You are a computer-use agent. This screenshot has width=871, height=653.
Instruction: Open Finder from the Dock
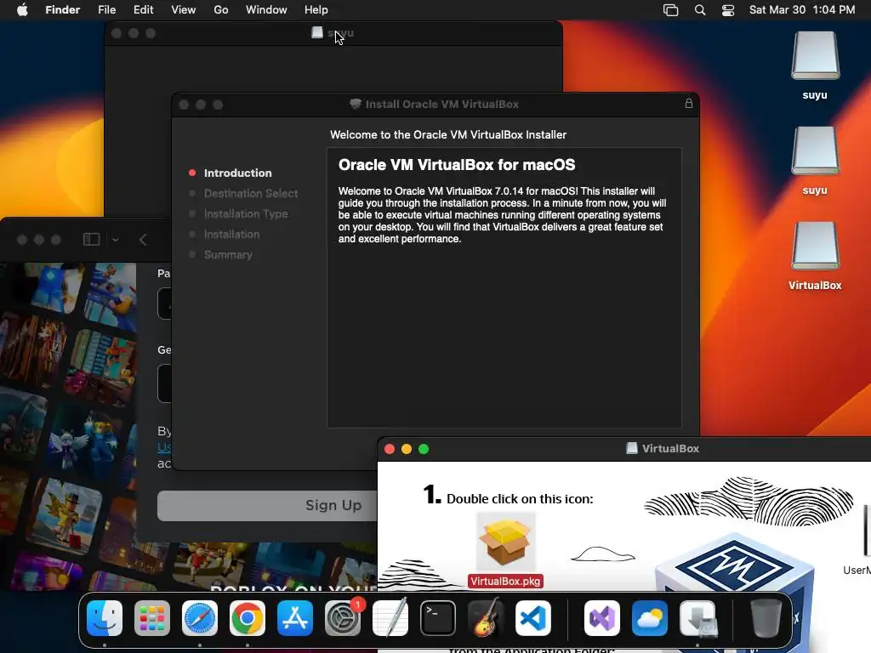coord(105,618)
